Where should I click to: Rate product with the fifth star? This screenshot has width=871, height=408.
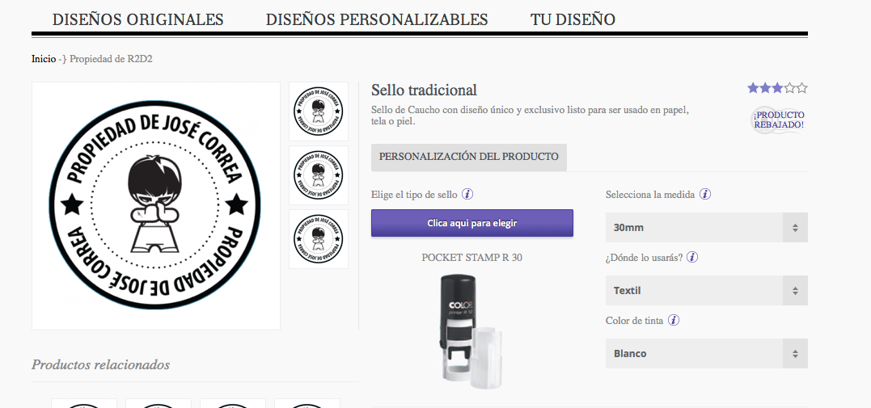point(801,88)
